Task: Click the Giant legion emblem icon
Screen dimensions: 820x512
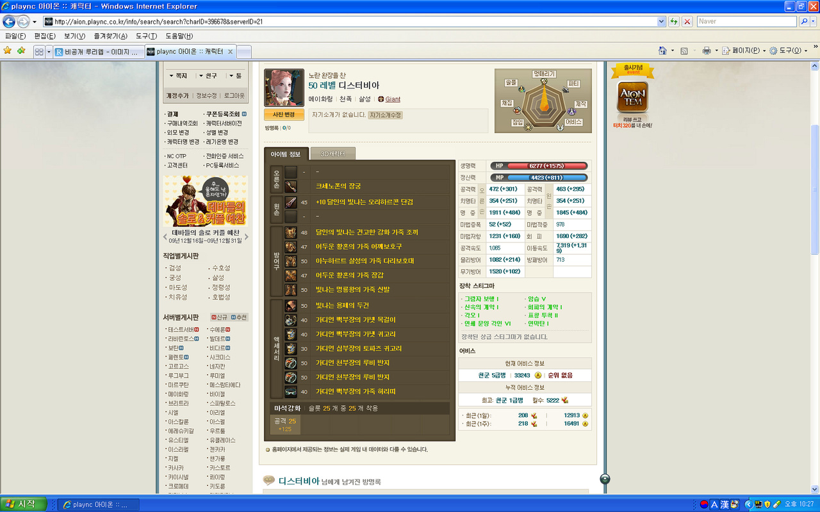Action: click(381, 99)
